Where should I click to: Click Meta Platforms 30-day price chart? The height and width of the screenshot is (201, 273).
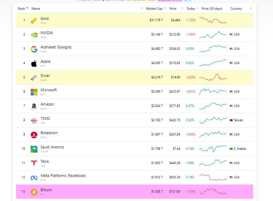[213, 177]
